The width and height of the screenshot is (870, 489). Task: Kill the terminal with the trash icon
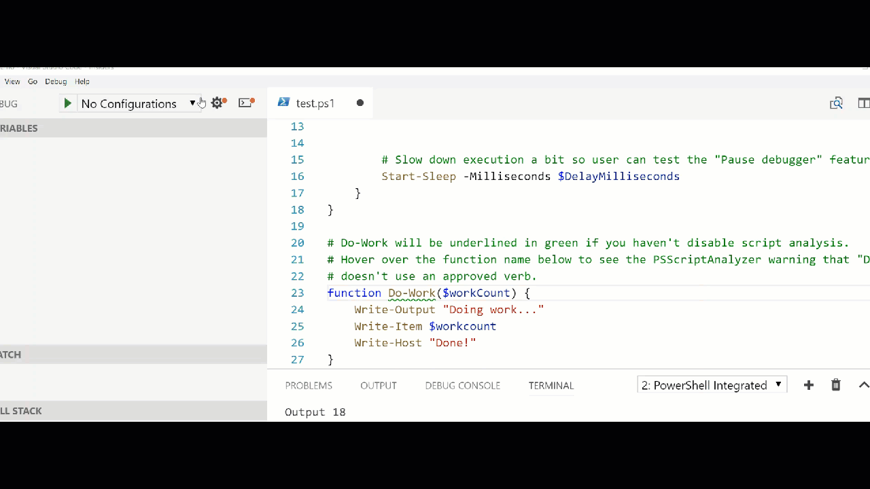click(x=836, y=385)
